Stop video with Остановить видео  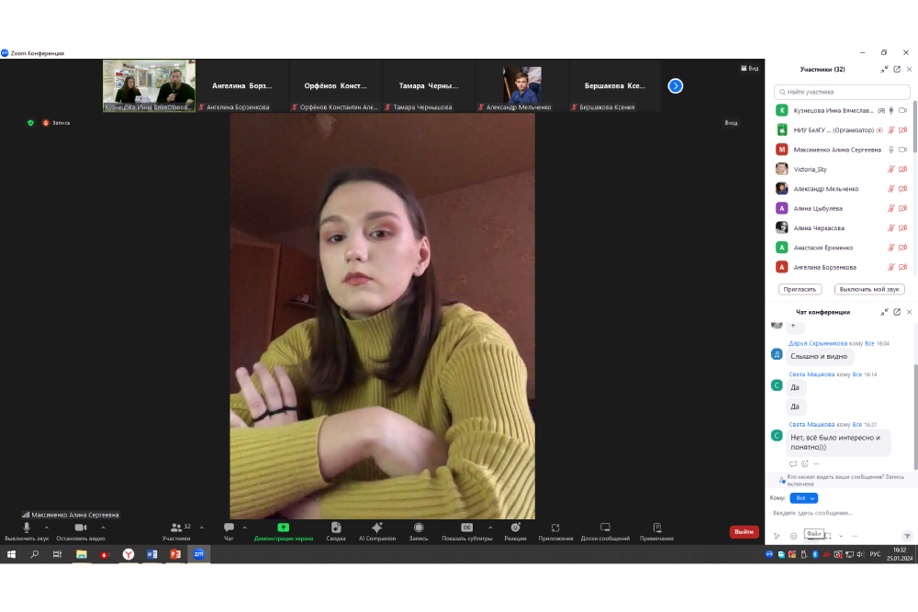(80, 529)
